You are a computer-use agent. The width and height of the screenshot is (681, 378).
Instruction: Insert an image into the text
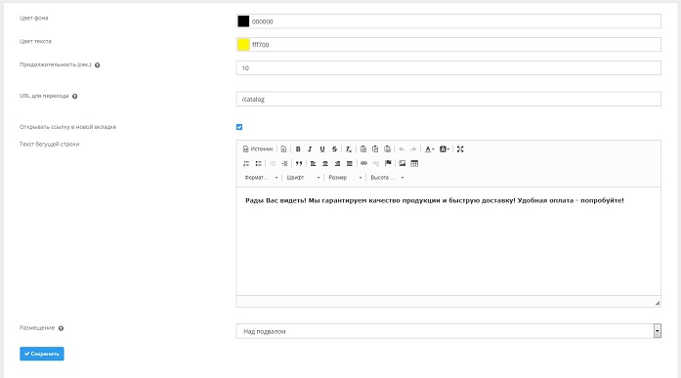(x=403, y=164)
